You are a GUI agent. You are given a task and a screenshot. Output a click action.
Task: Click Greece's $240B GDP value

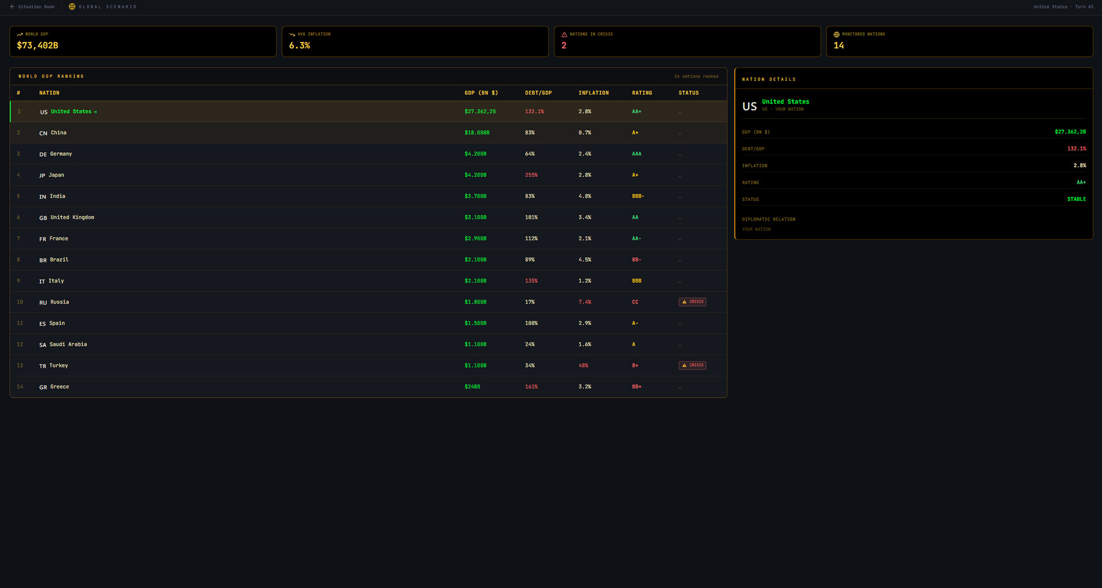tap(472, 387)
